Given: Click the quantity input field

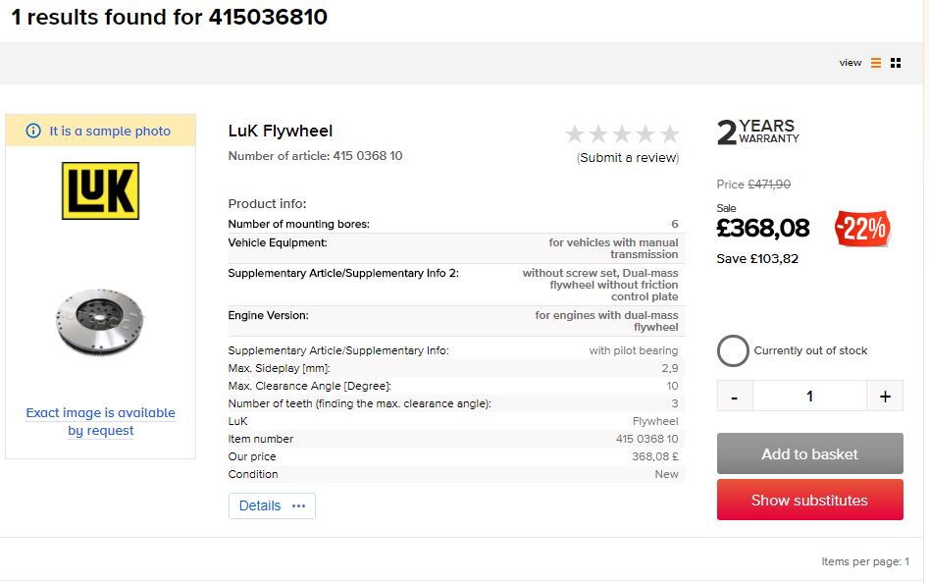Looking at the screenshot, I should click(809, 397).
